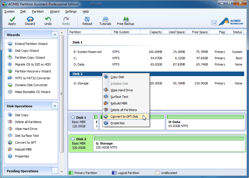The image size is (249, 178).
Task: Click the AOMEI Technology logo
Action: [231, 21]
